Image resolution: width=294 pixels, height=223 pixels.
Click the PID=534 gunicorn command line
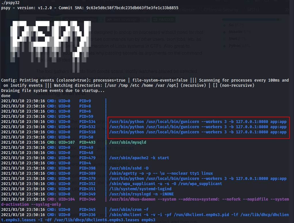(198, 122)
